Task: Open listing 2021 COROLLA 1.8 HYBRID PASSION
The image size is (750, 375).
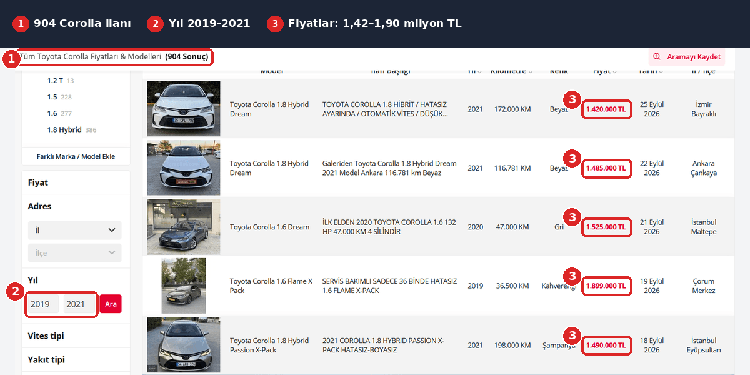Action: point(383,345)
